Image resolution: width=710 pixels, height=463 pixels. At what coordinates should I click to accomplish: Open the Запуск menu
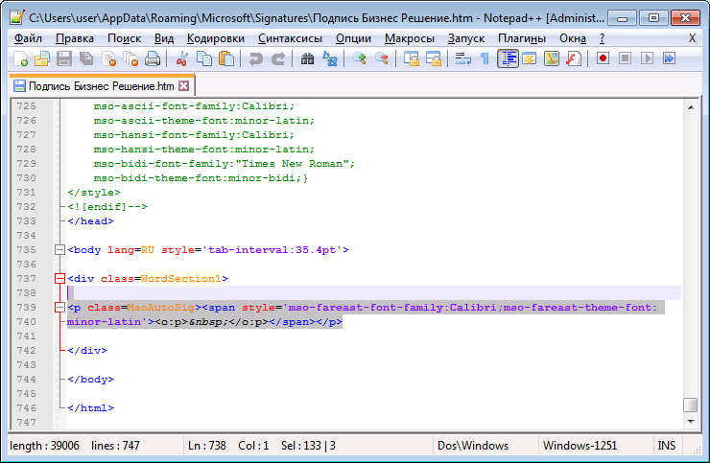pos(466,38)
